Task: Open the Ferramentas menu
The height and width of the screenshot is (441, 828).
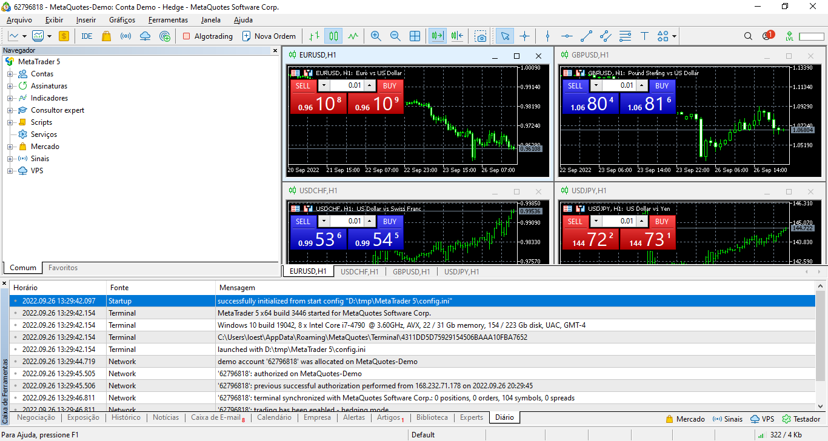Action: coord(168,19)
